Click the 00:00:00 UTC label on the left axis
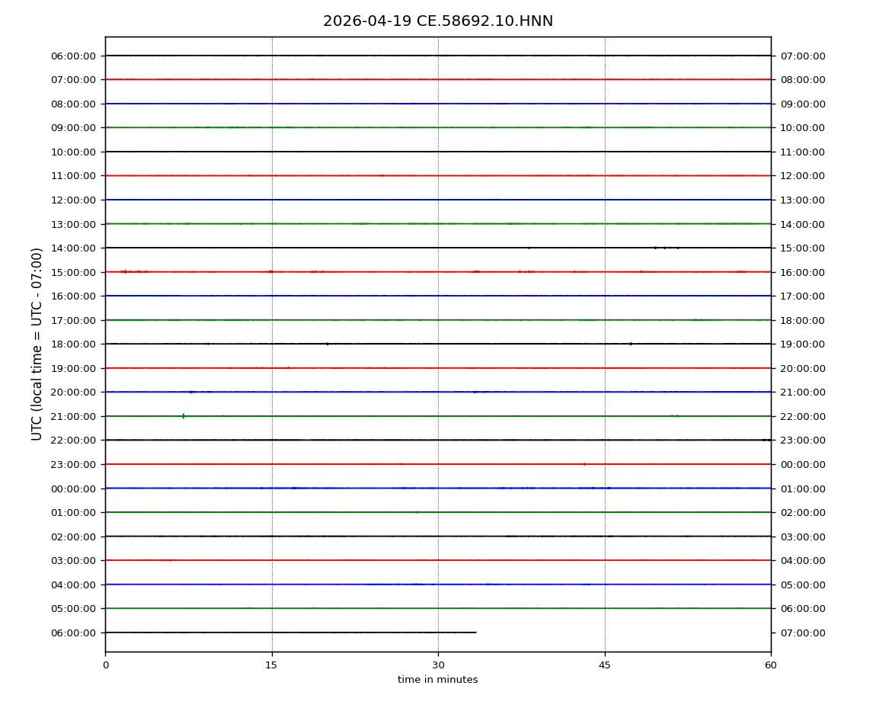This screenshot has width=876, height=724. tap(75, 489)
